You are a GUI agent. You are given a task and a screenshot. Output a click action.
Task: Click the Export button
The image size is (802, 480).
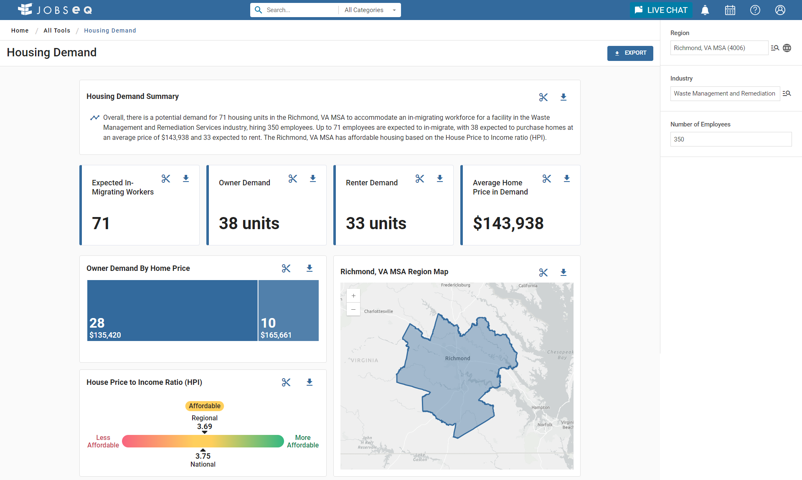click(x=630, y=53)
